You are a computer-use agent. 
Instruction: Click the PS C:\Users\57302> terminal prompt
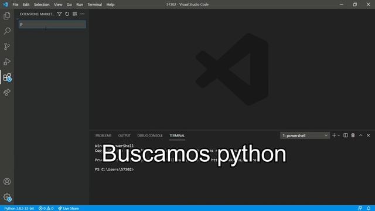click(x=114, y=169)
